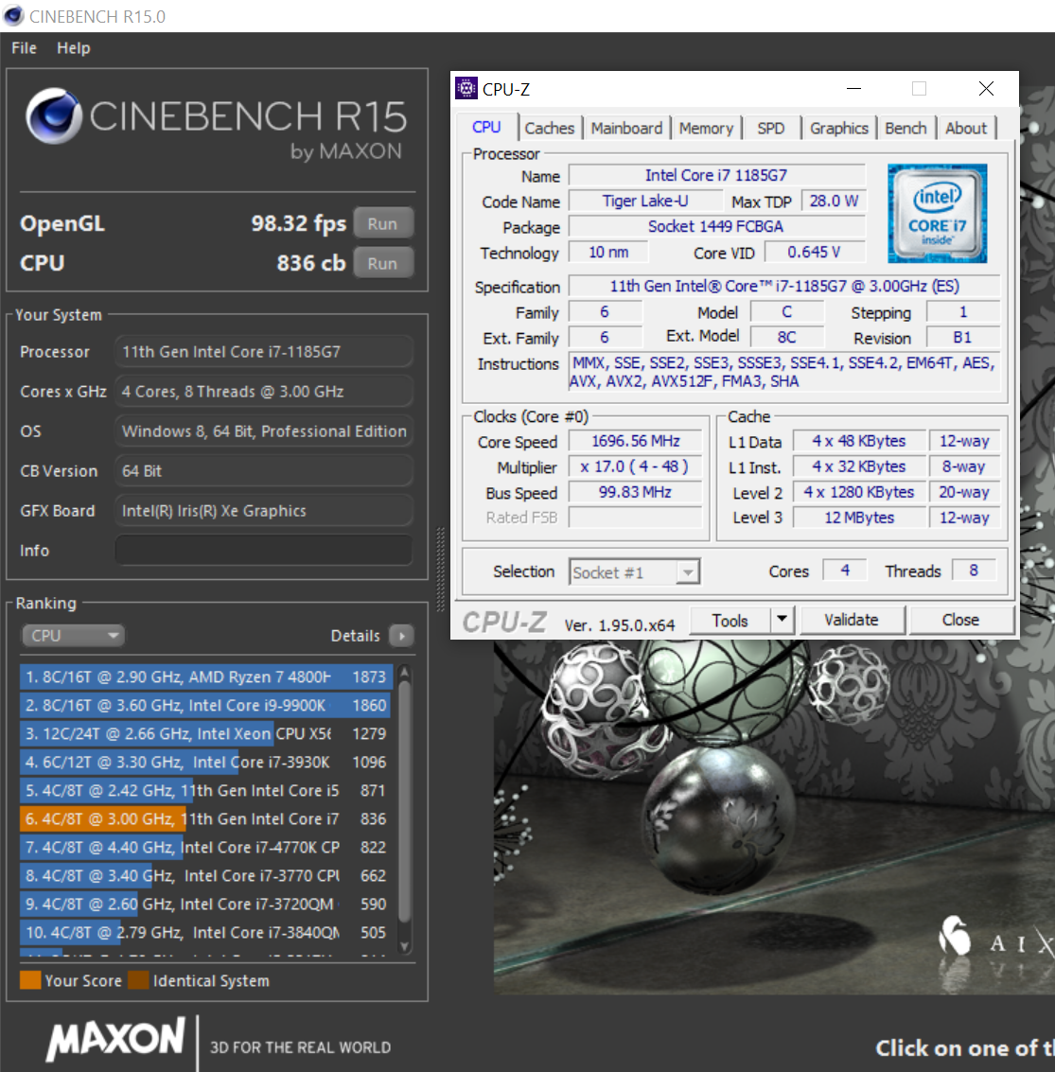Click the Tools button in CPU-Z
This screenshot has height=1072, width=1055.
[x=730, y=621]
